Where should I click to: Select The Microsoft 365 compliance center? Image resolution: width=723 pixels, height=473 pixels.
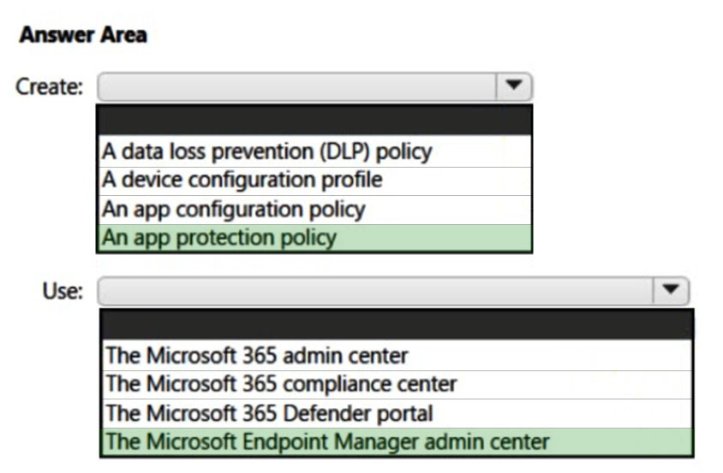point(397,385)
